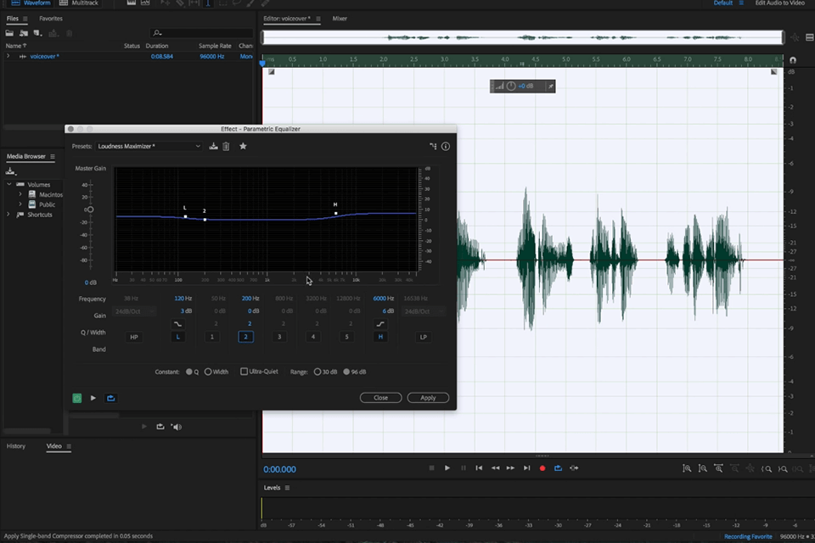Select the Time Selection tool in the toolbar
Screen dimensions: 815x543
207,3
